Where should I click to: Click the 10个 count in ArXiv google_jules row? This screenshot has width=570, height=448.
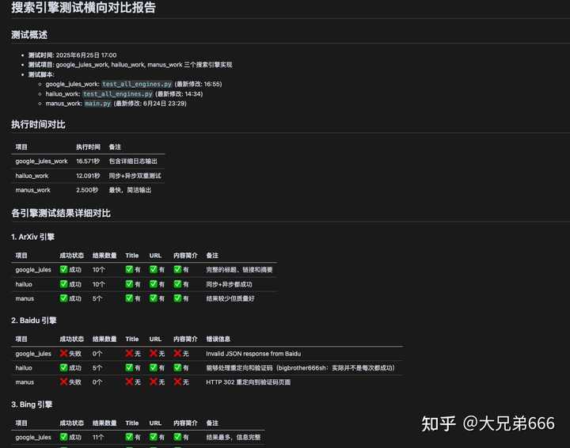98,270
